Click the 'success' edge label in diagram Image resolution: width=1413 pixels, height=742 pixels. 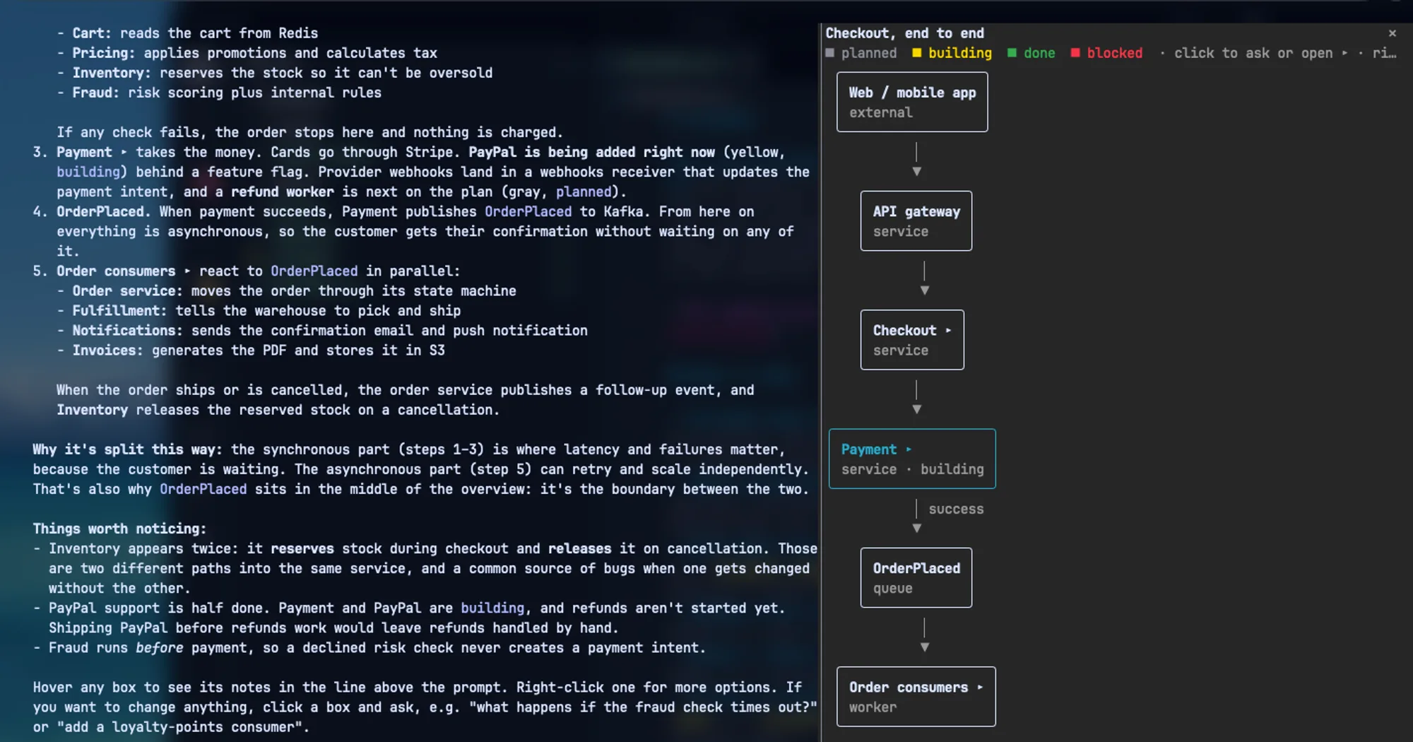click(956, 509)
